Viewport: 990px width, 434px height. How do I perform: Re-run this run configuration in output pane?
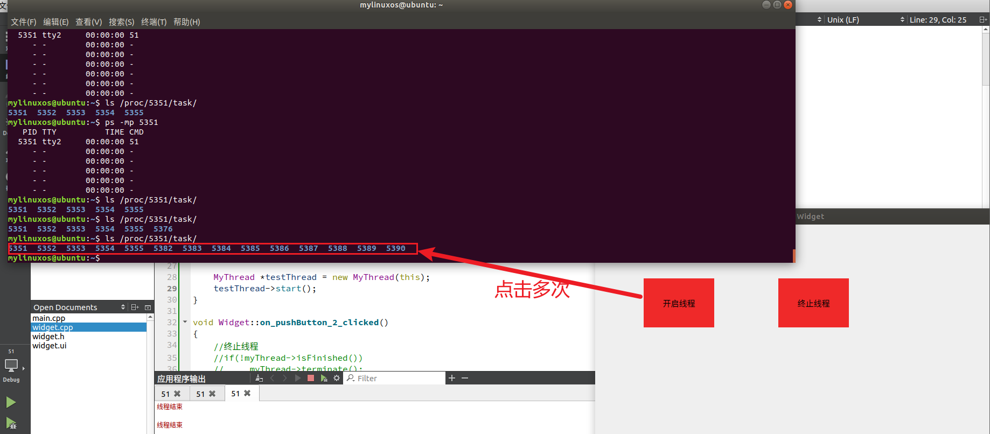[298, 378]
